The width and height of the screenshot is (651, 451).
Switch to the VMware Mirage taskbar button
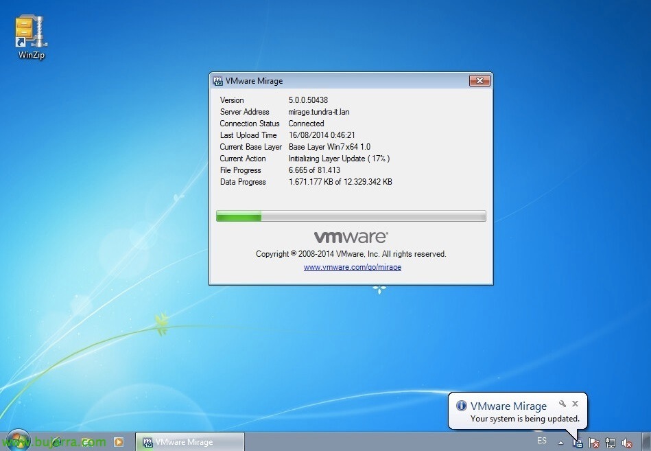[190, 442]
